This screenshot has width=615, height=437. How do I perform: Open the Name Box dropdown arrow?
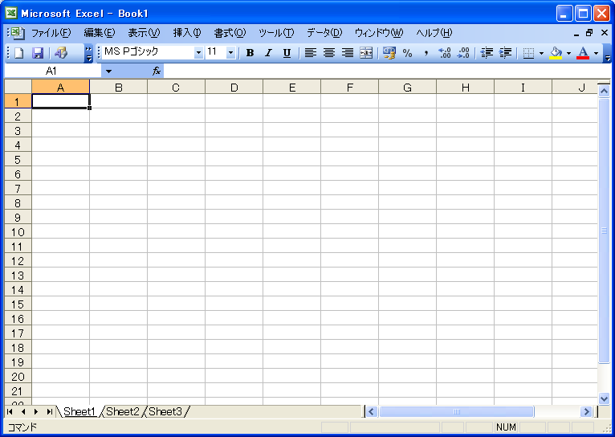tap(108, 71)
